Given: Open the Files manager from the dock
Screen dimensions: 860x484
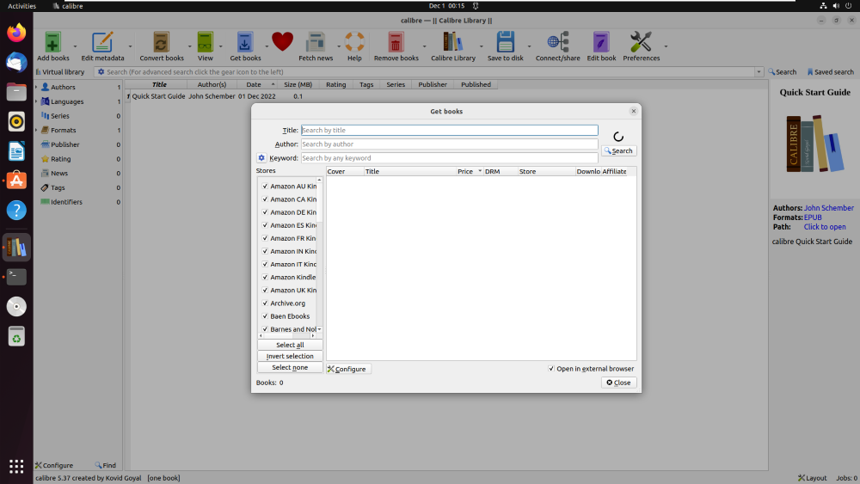Looking at the screenshot, I should pos(16,92).
